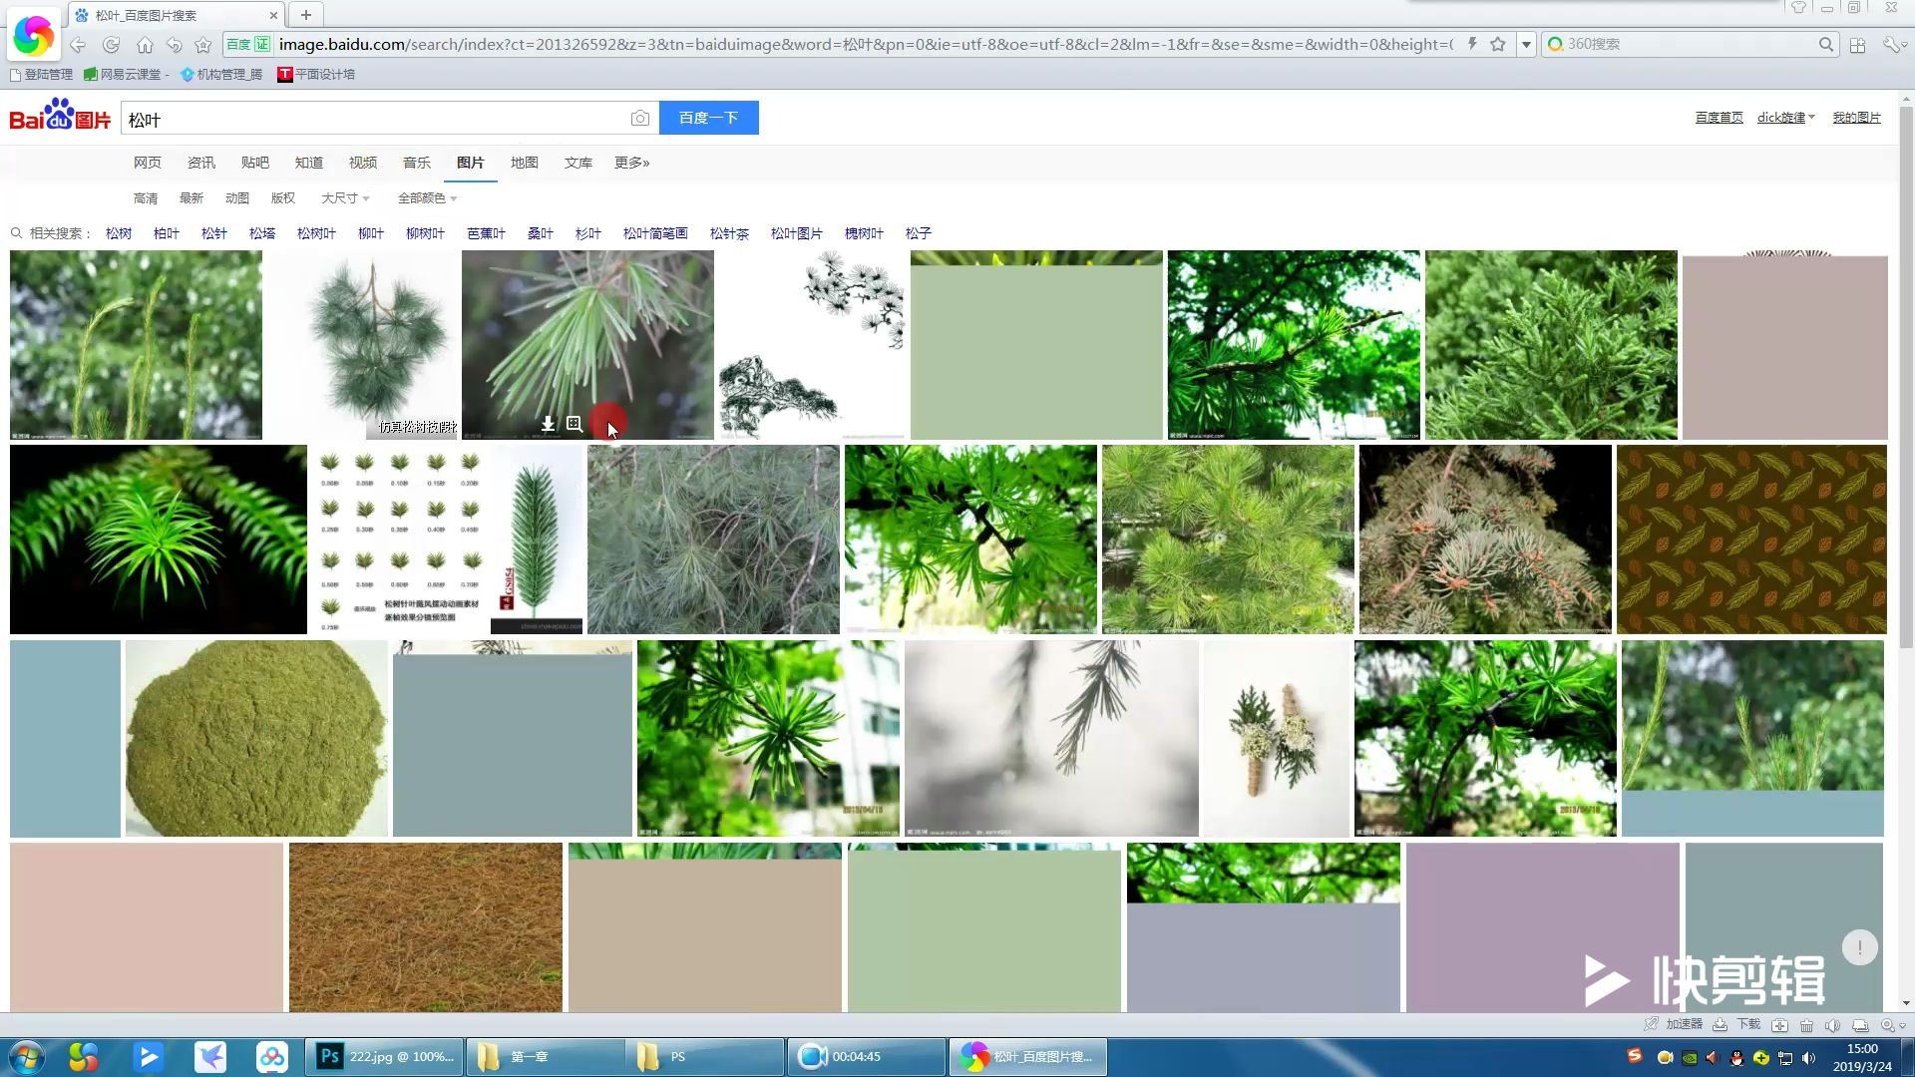Viewport: 1915px width, 1077px height.
Task: Expand the 大尺寸 size dropdown
Action: [345, 198]
